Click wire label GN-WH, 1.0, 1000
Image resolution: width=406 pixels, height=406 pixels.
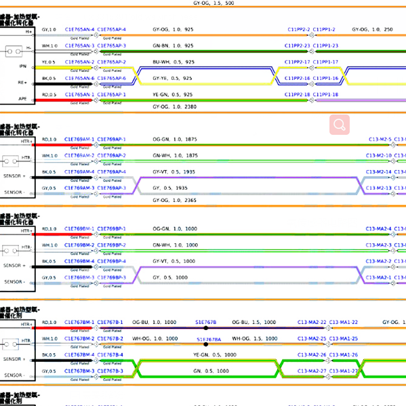click(x=176, y=245)
